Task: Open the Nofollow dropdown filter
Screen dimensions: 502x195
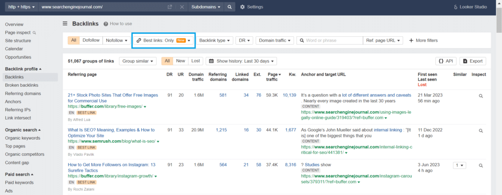Action: point(117,40)
